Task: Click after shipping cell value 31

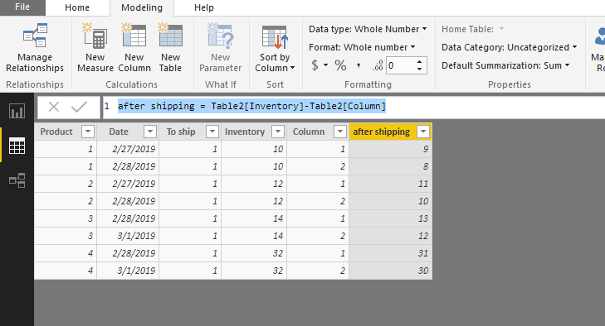Action: coord(391,253)
